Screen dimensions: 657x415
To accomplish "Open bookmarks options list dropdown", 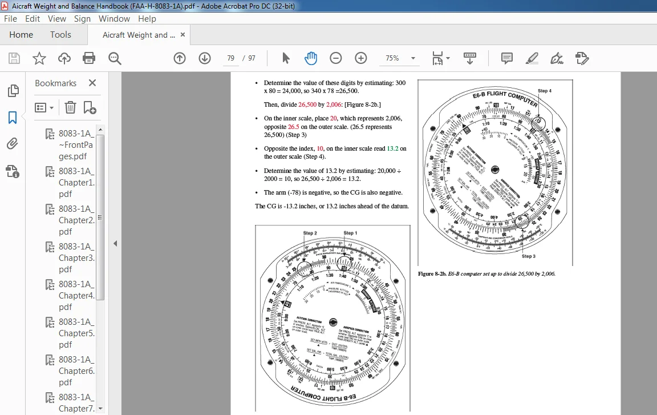I will click(x=44, y=108).
